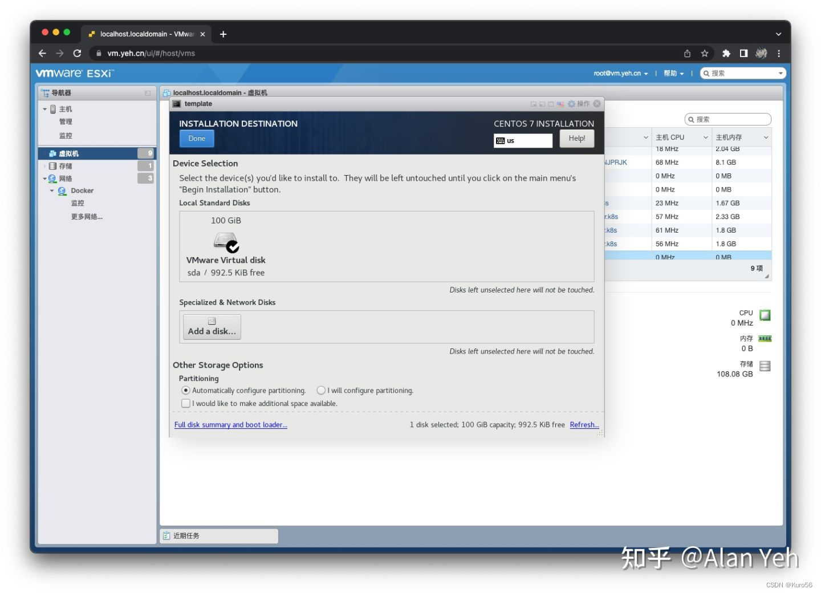821x593 pixels.
Task: Click the browser share icon
Action: [x=687, y=53]
